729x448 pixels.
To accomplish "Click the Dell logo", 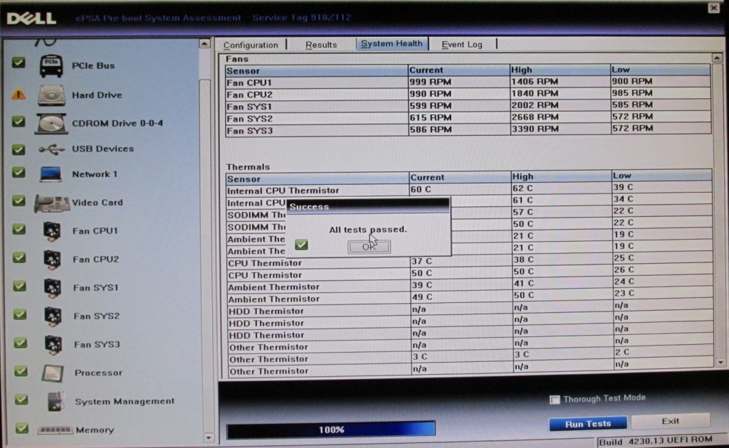I will click(x=31, y=18).
